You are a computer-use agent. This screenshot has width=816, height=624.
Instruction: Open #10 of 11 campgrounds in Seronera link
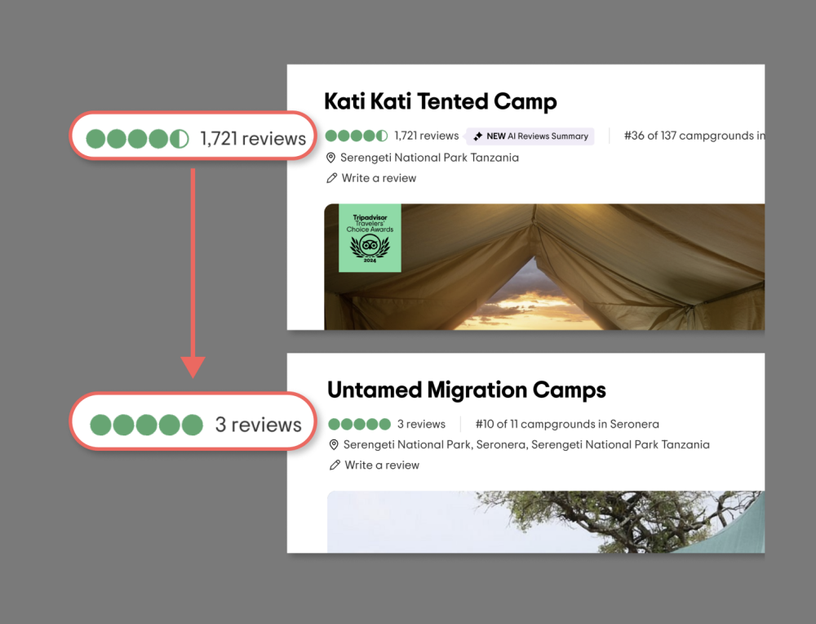pos(567,424)
